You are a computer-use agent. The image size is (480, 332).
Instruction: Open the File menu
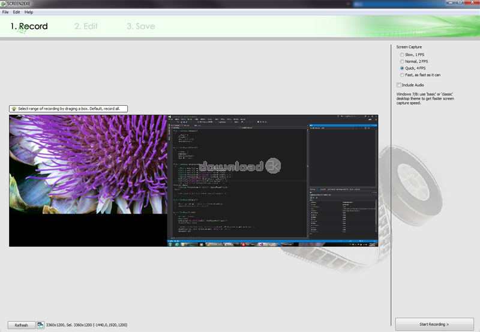click(x=5, y=12)
